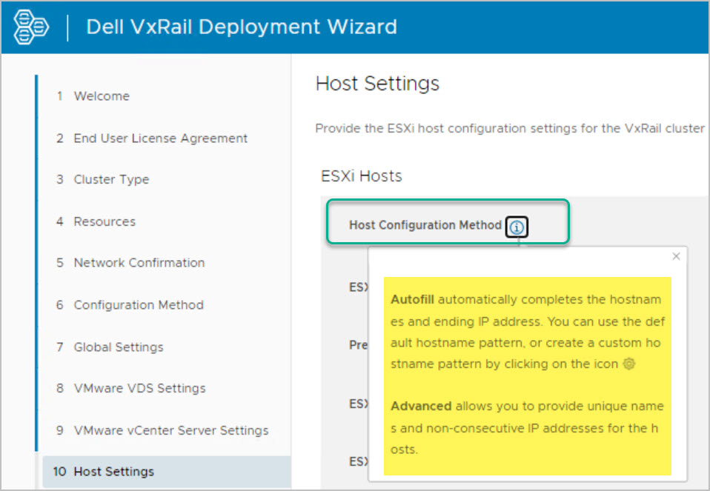Click the ESXi Hosts section heading

pos(361,176)
